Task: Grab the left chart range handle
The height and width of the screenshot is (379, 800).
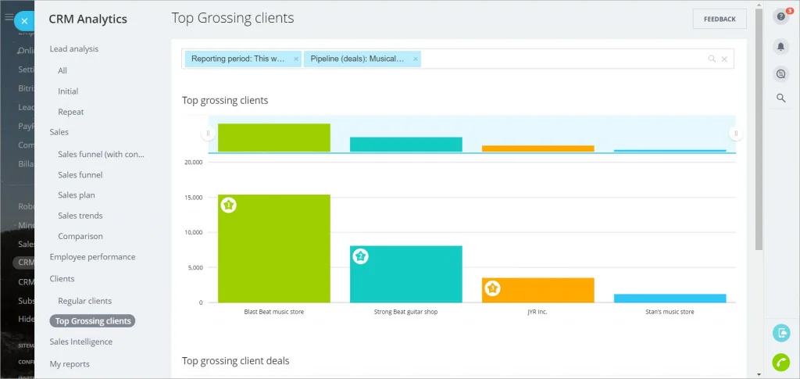Action: click(208, 134)
